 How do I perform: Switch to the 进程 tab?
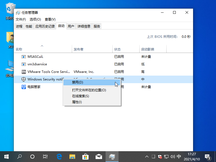19,26
